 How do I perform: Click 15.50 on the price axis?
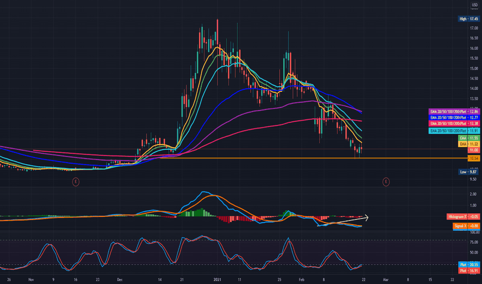[x=474, y=58]
